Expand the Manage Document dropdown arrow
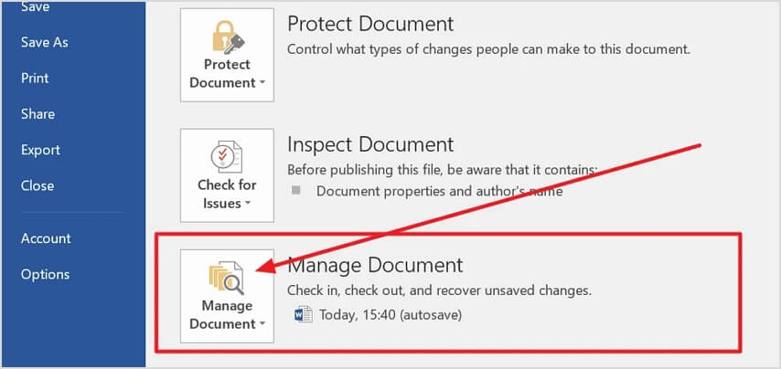 click(x=262, y=324)
